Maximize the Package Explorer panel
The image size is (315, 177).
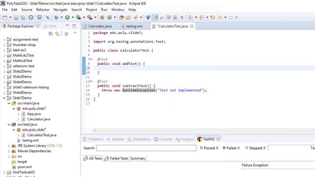pos(74,26)
